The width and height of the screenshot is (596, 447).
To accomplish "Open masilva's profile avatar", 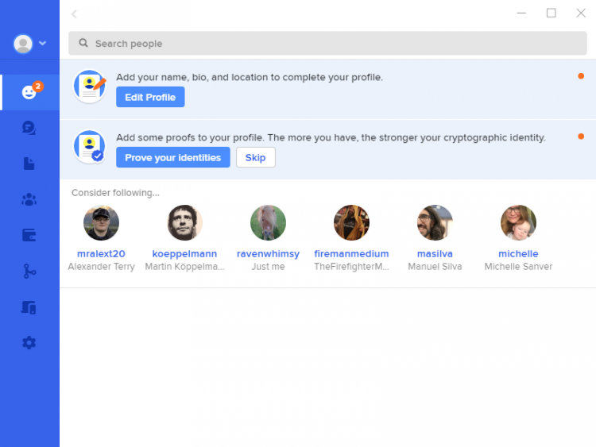I will click(x=435, y=223).
